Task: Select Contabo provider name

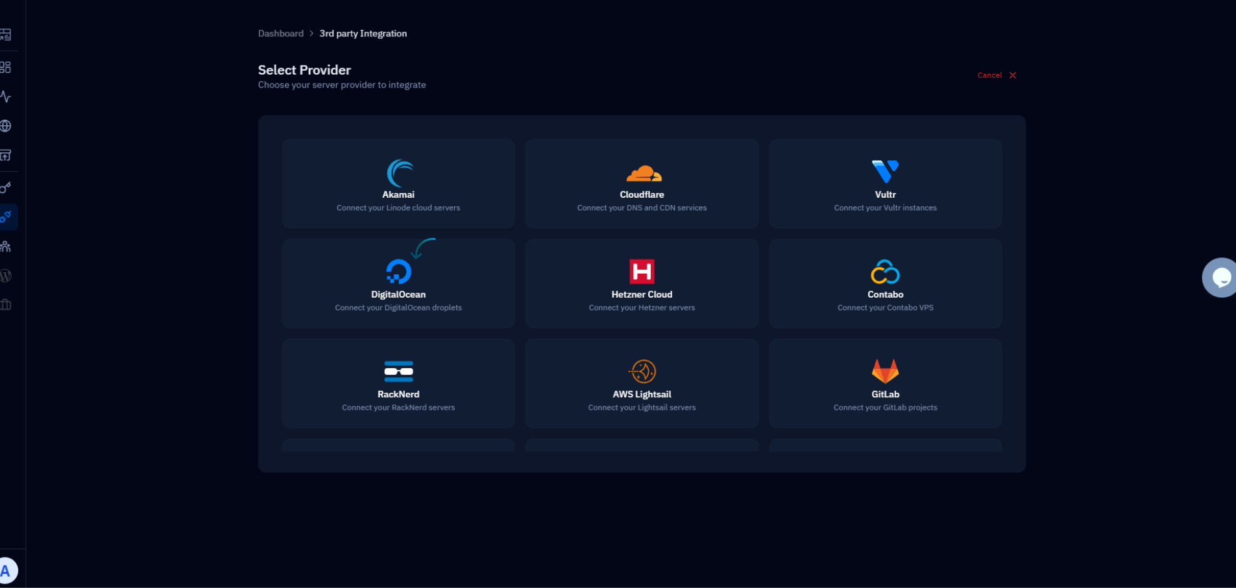Action: click(x=885, y=294)
